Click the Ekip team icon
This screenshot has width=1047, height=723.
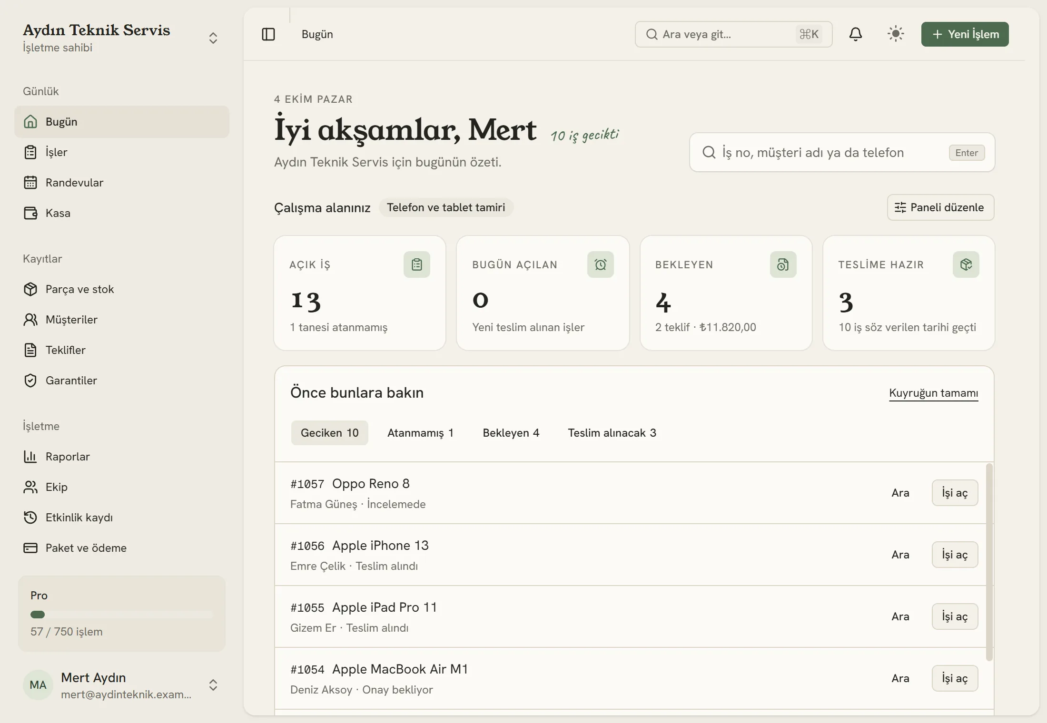click(x=30, y=487)
